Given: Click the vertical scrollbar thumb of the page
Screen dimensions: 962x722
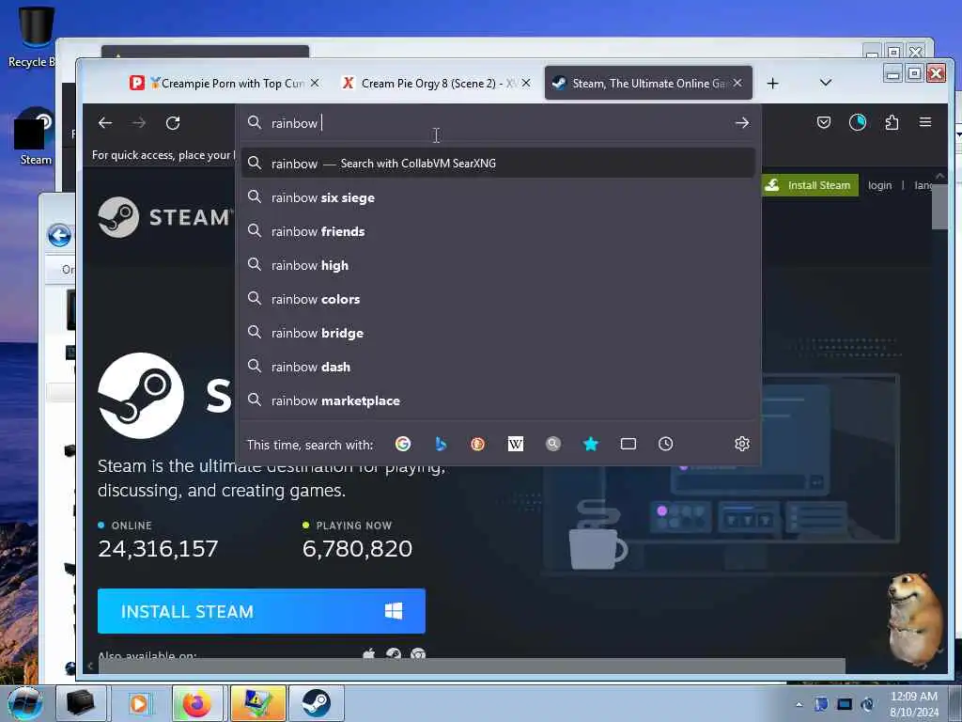Looking at the screenshot, I should coord(939,207).
